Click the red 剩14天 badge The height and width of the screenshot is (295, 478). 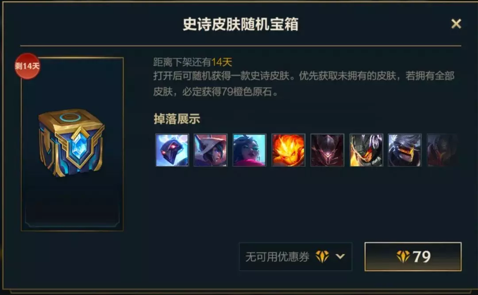click(x=27, y=66)
